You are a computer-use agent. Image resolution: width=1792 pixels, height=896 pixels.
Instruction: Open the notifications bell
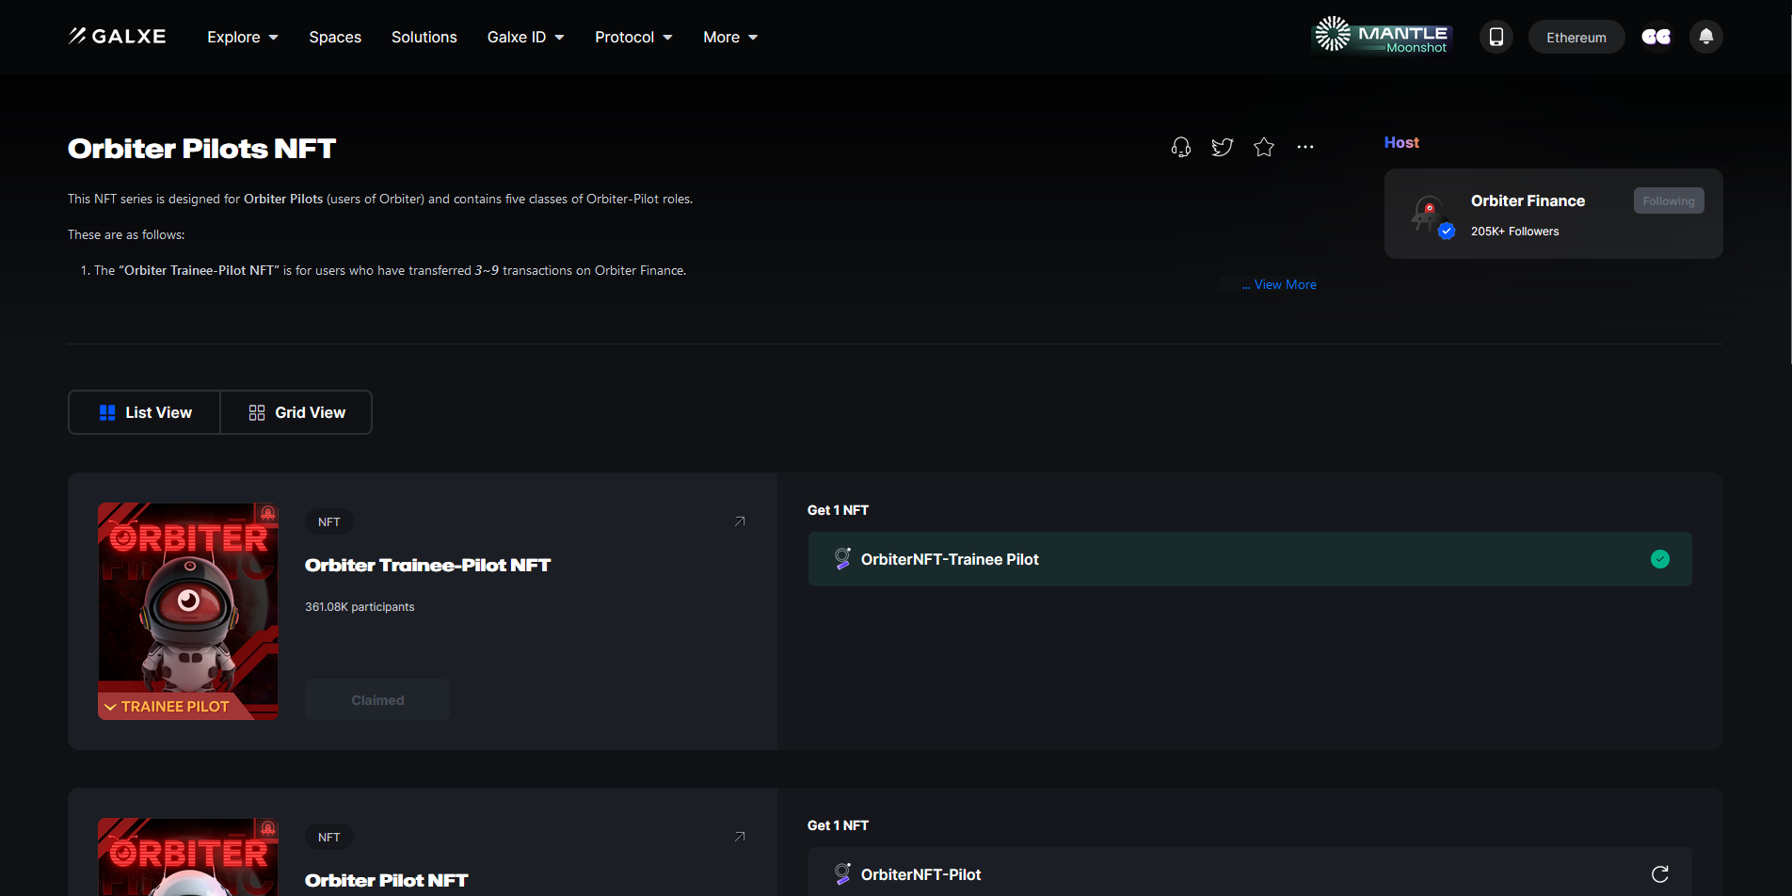click(1705, 37)
